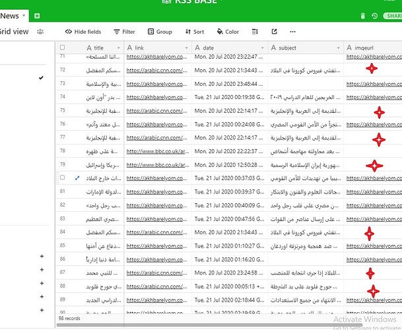Click the second plus icon in left sidebar
Screen dimensions: 402x330
point(42,270)
